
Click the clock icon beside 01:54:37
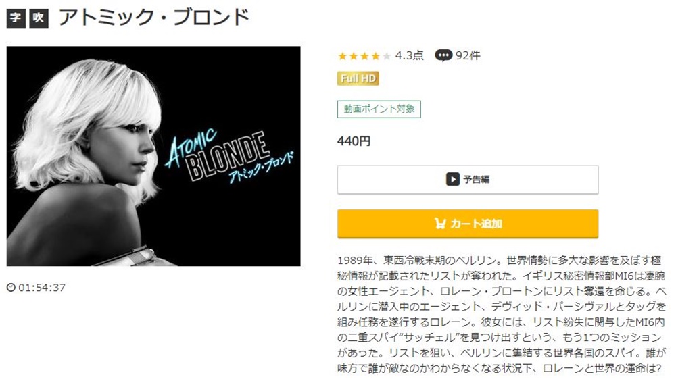click(x=11, y=287)
